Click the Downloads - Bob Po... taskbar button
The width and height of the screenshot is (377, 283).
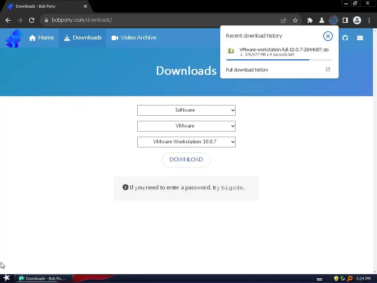coord(44,279)
